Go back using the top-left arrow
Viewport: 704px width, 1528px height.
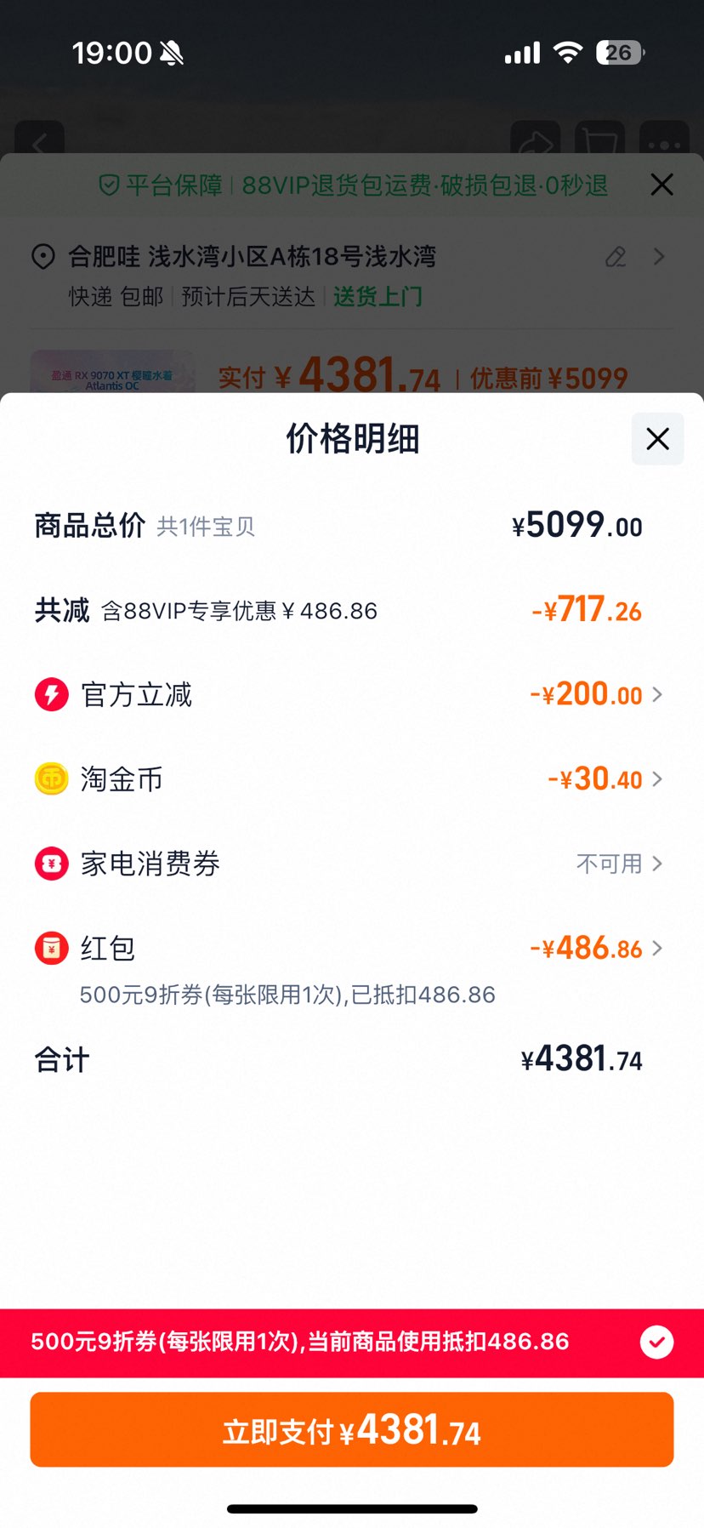point(40,141)
